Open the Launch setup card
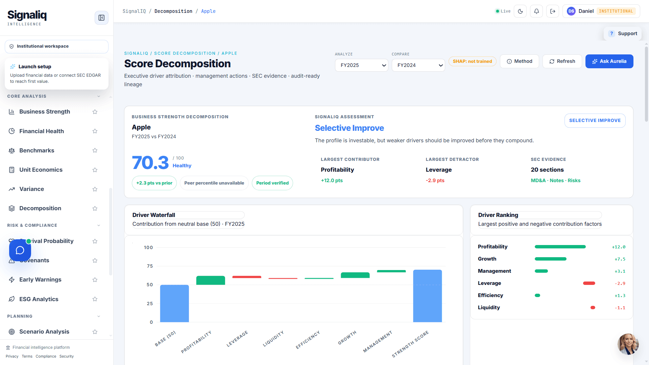 pyautogui.click(x=56, y=74)
